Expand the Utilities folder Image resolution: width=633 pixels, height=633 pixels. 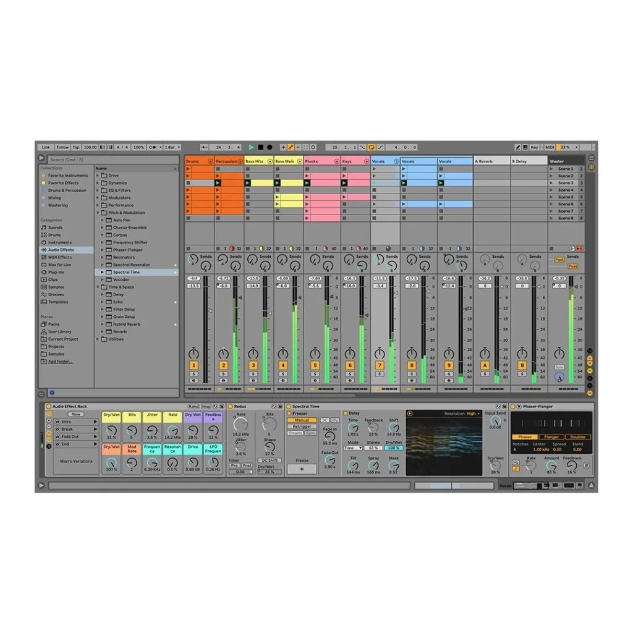98,339
